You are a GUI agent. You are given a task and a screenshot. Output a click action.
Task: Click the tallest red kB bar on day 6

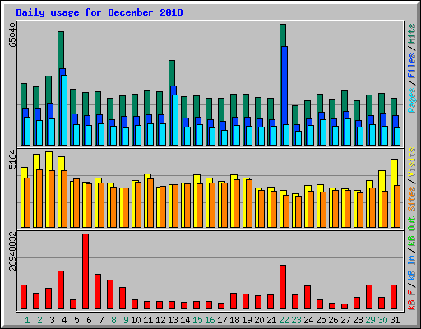click(x=86, y=271)
